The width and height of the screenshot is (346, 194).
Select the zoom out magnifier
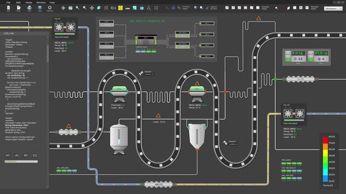tap(85, 8)
